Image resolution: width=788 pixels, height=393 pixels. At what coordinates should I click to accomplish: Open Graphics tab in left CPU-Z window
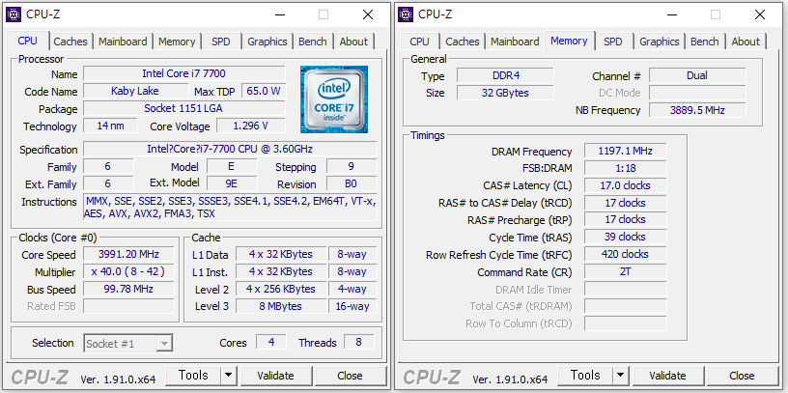pyautogui.click(x=267, y=42)
